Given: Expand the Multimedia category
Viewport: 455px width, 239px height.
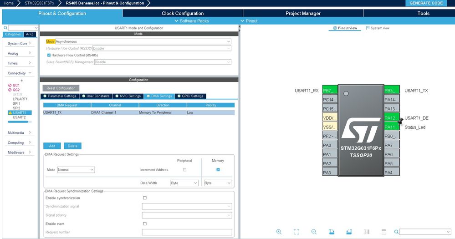Looking at the screenshot, I should click(x=20, y=132).
